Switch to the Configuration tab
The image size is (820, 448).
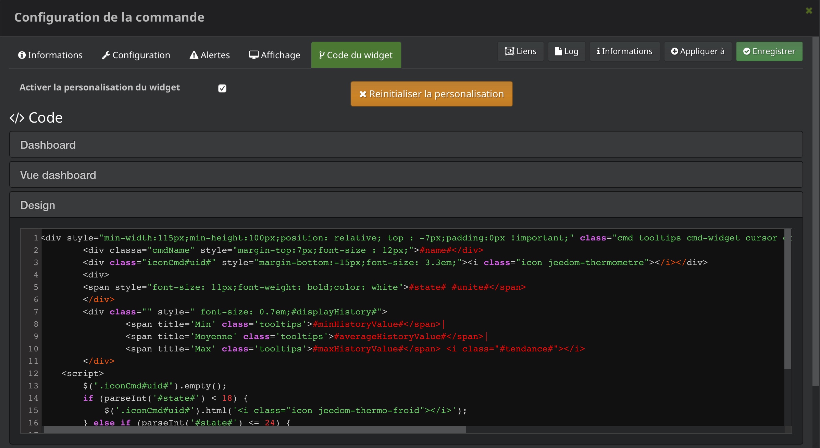pos(136,55)
